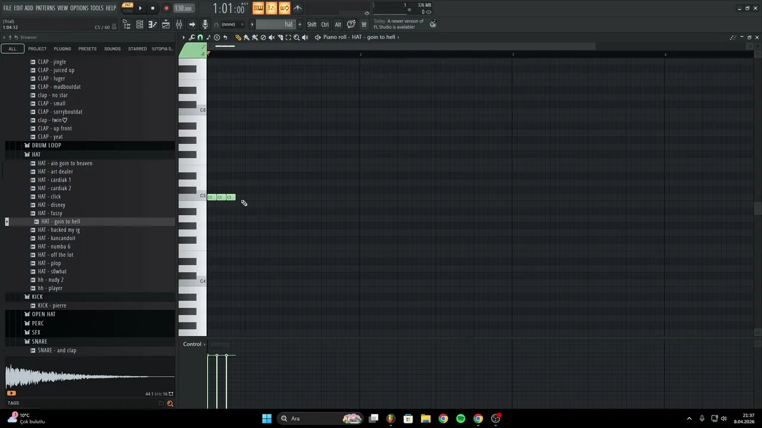This screenshot has height=428, width=762.
Task: Select the Delete tool in piano roll
Action: (263, 37)
